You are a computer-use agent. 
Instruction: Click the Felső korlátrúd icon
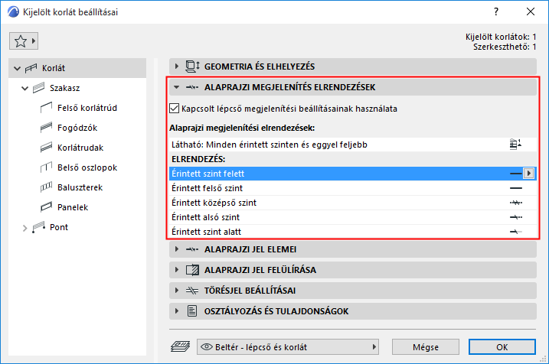[x=46, y=108]
